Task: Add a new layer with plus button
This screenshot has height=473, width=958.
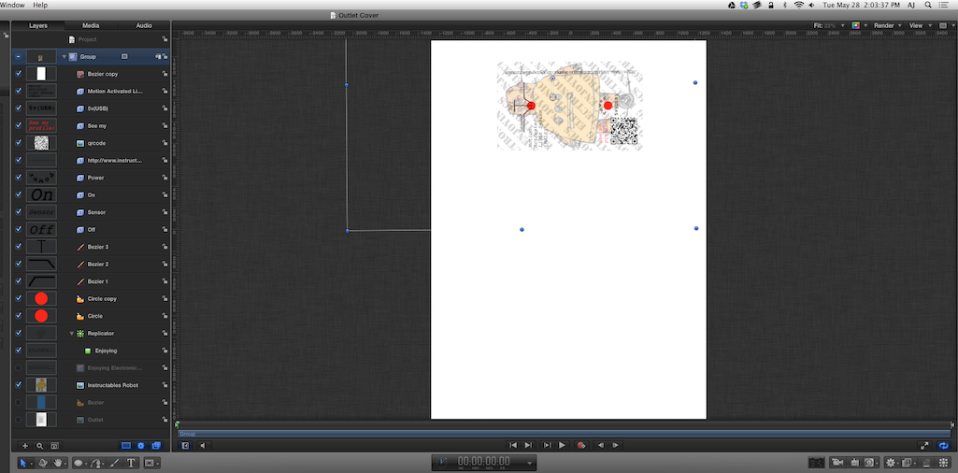Action: (25, 446)
